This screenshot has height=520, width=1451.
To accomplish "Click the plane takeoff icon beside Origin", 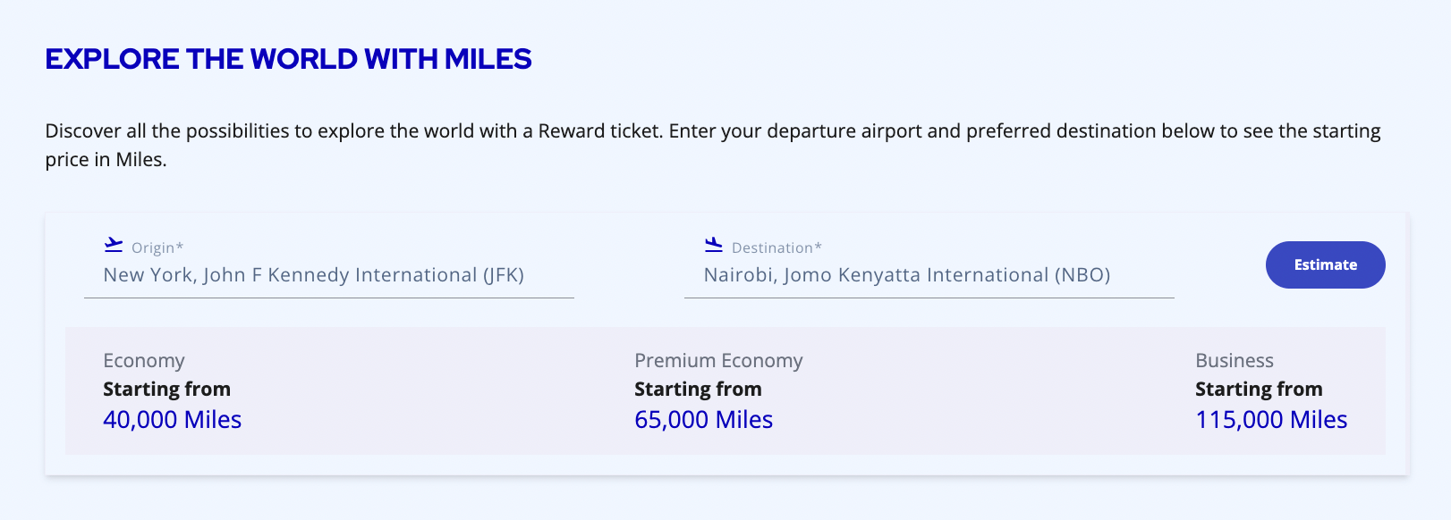I will point(114,245).
